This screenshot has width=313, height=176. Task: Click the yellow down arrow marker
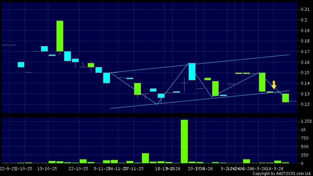pos(274,85)
